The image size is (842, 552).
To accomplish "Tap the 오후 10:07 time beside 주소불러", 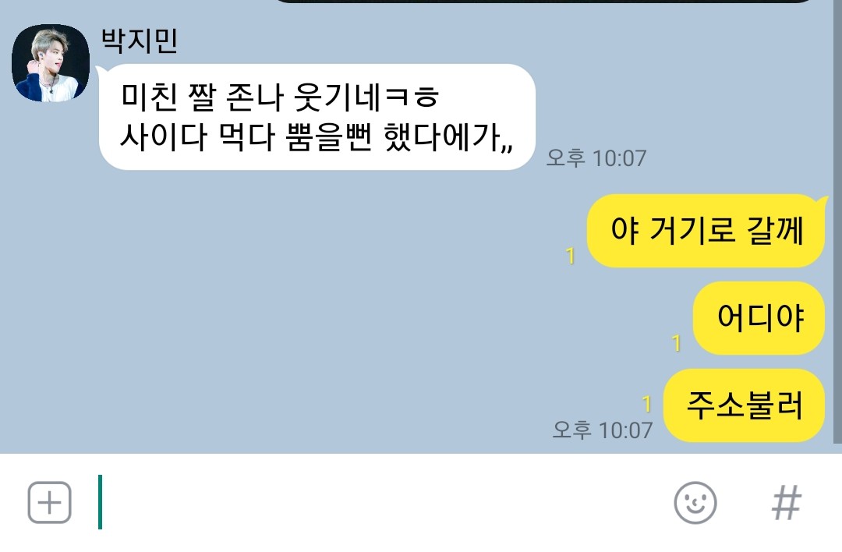I will tap(603, 430).
